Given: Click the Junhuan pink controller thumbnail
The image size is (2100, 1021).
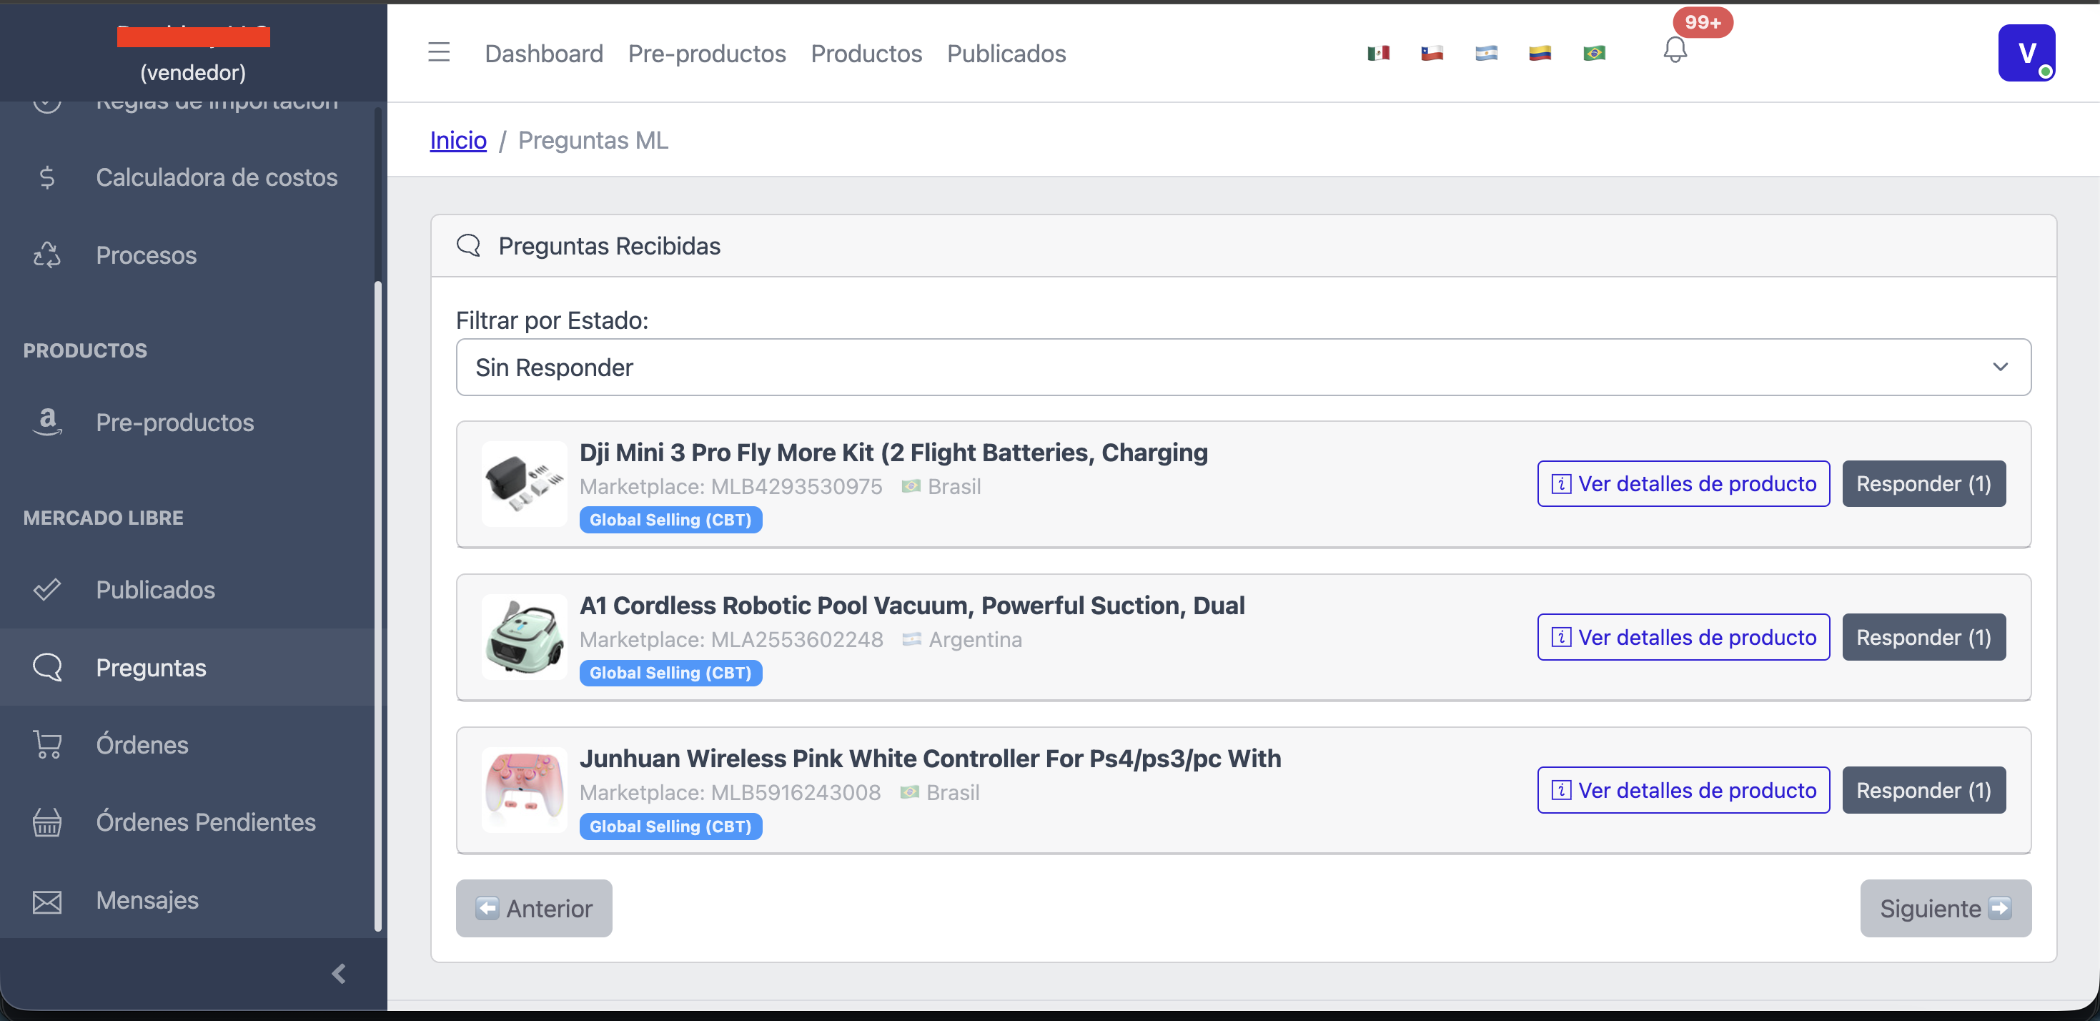Looking at the screenshot, I should pyautogui.click(x=524, y=789).
